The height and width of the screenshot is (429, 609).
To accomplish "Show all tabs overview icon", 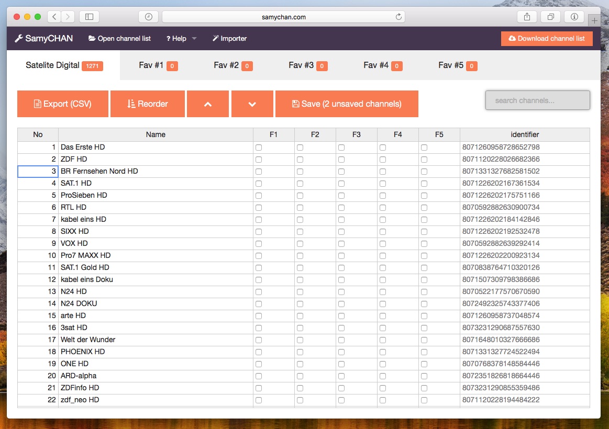I will click(x=551, y=17).
